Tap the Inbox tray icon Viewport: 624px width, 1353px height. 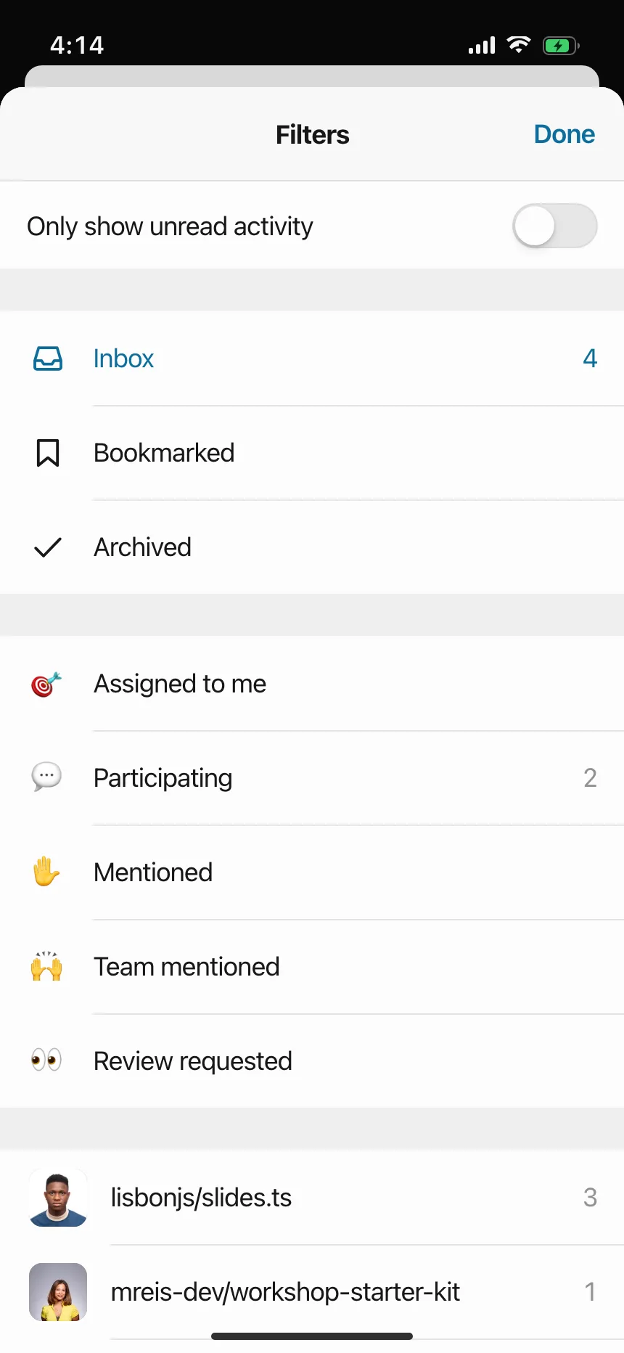coord(48,359)
